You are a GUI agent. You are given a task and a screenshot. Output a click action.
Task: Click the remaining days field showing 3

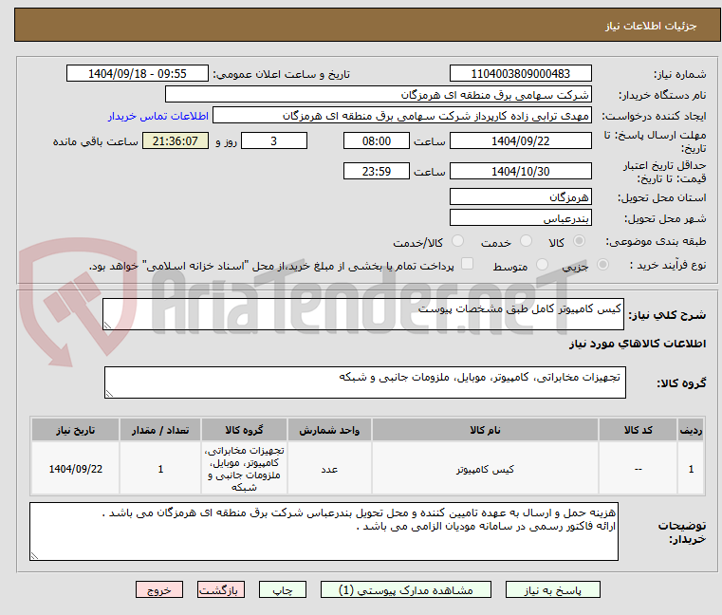point(274,140)
